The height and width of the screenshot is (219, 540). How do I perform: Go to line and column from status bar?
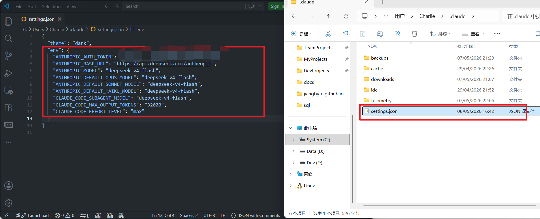(163, 215)
